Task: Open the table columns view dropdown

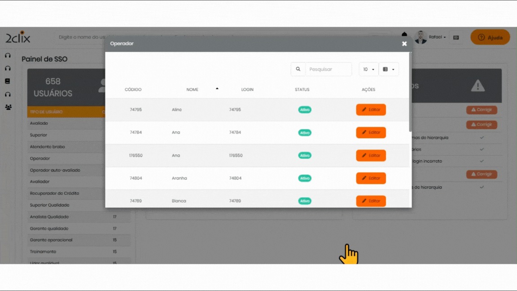Action: [x=389, y=69]
